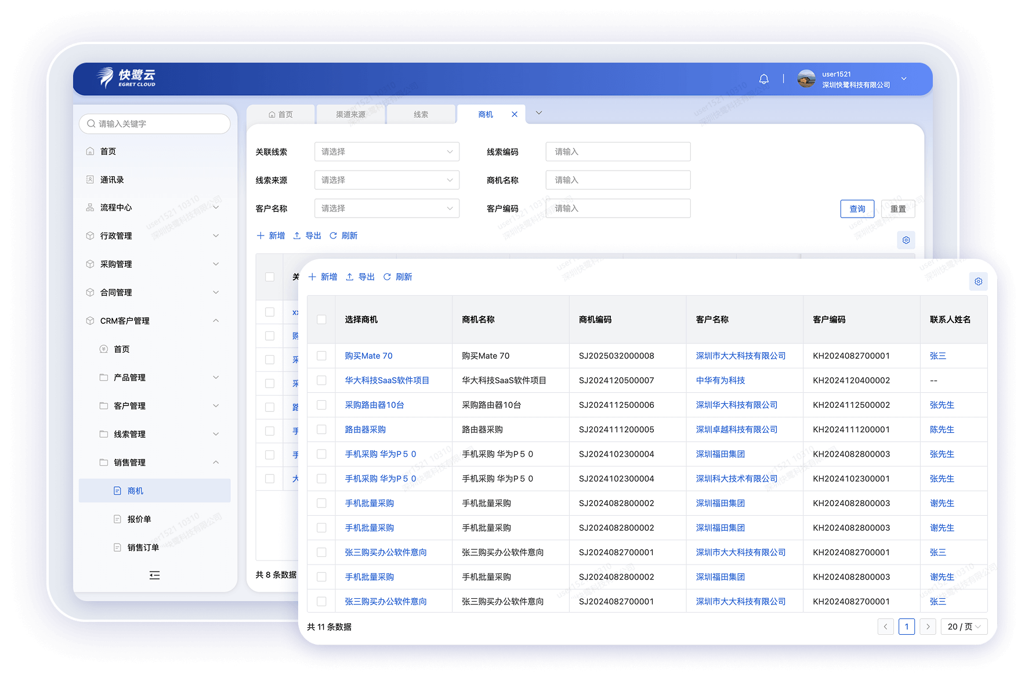Click the 查询 button

(857, 209)
